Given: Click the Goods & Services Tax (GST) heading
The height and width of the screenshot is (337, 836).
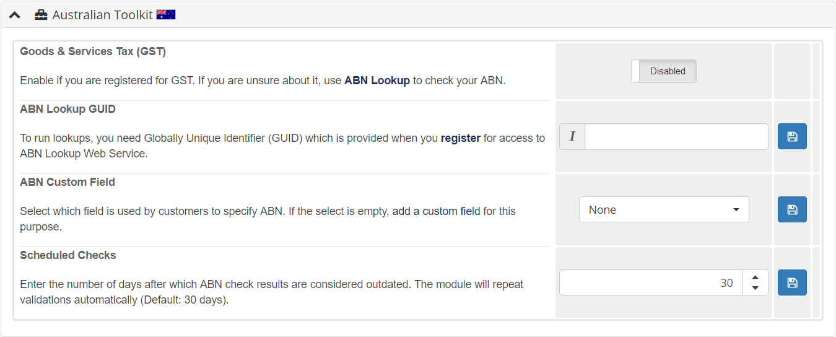Looking at the screenshot, I should [93, 51].
